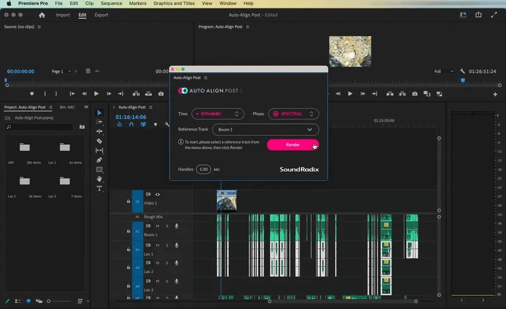The height and width of the screenshot is (309, 506).
Task: Select the Razor tool in the toolbar
Action: pos(99,141)
